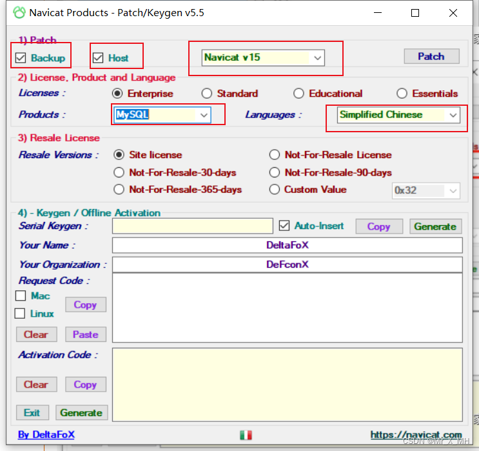Click the Navicat app icon in title bar
The width and height of the screenshot is (479, 451).
pos(19,13)
